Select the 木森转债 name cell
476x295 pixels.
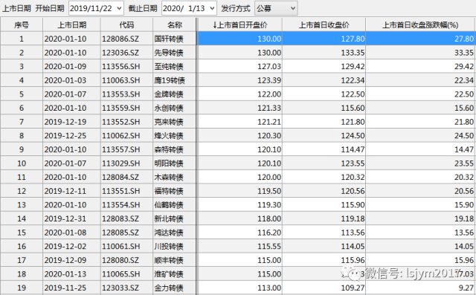coord(175,177)
